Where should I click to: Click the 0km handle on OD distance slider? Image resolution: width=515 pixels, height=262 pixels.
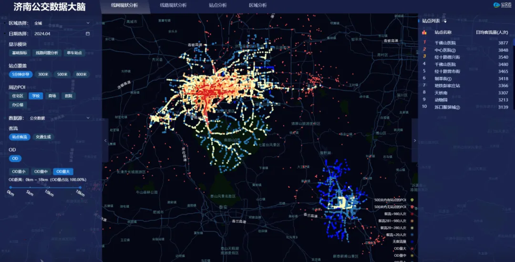[x=10, y=188]
